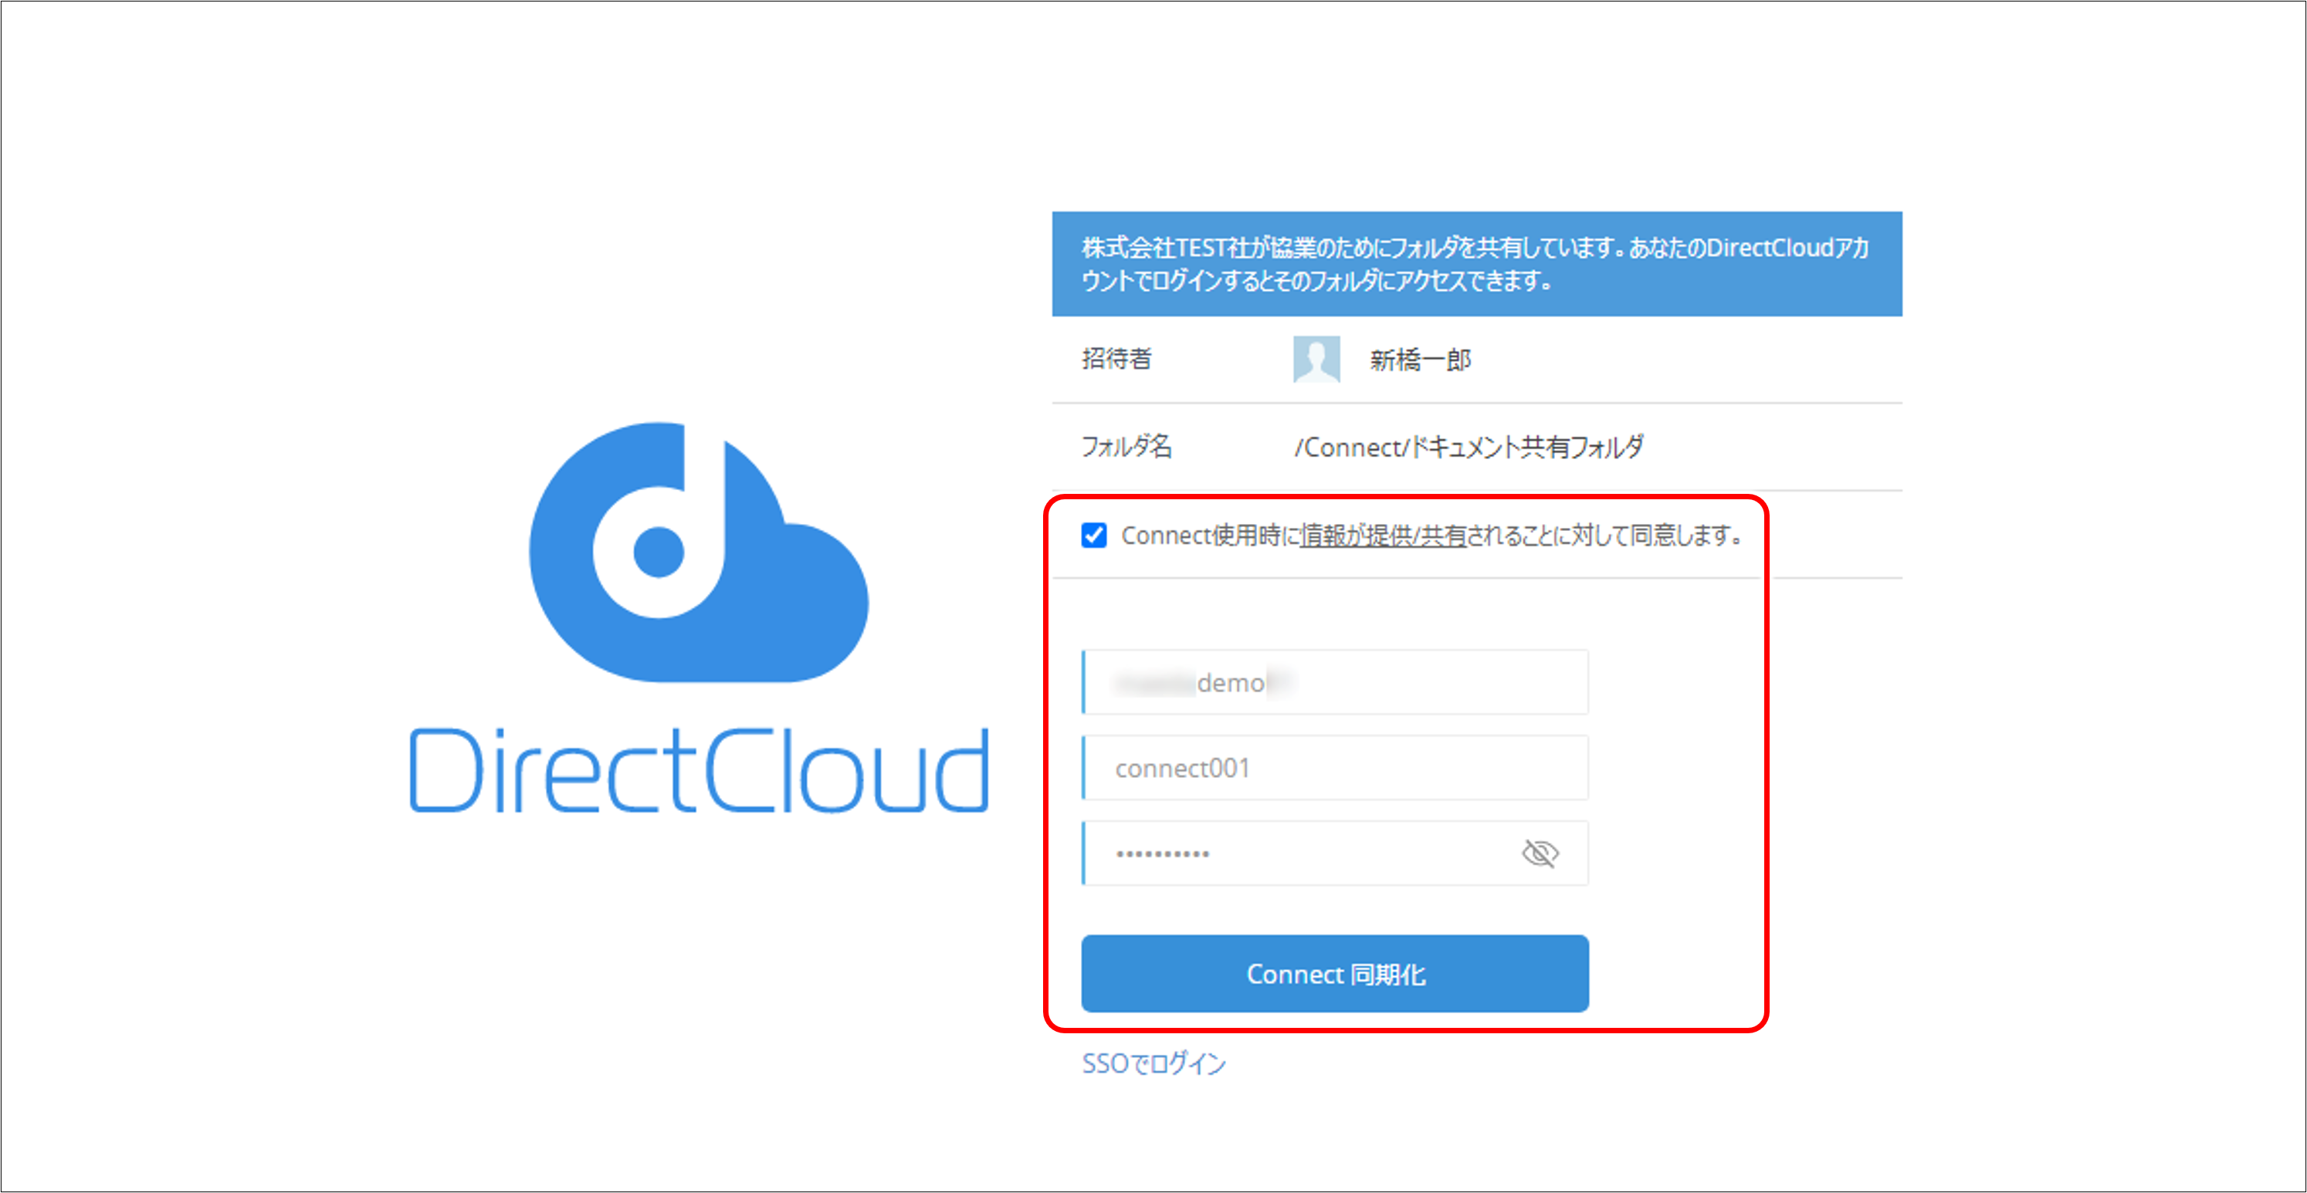Viewport: 2307px width, 1193px height.
Task: Select the inviter name 新橋一郎
Action: pyautogui.click(x=1421, y=360)
